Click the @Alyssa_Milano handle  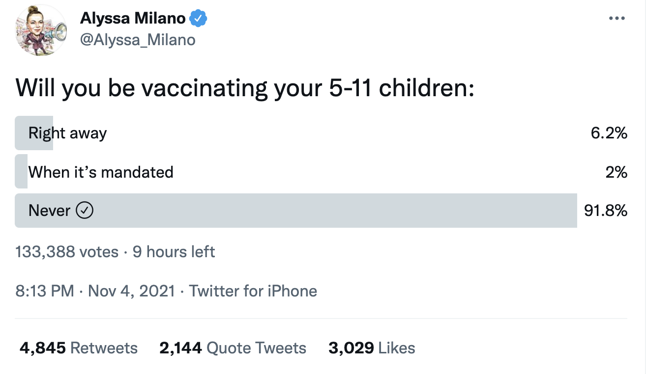[x=138, y=39]
